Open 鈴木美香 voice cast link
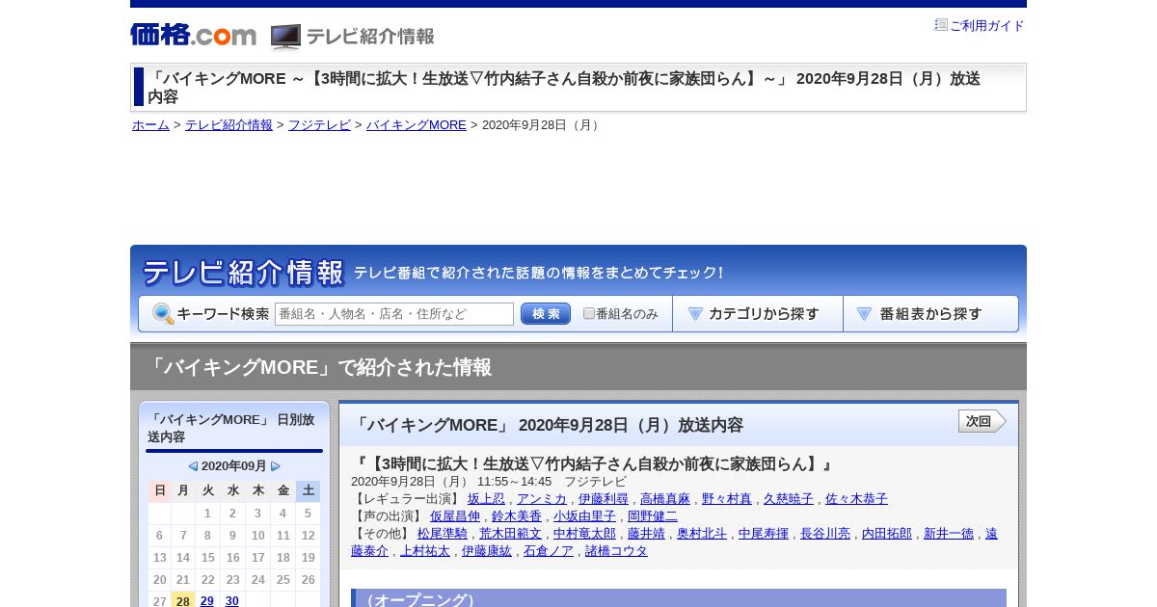This screenshot has width=1157, height=607. [517, 516]
